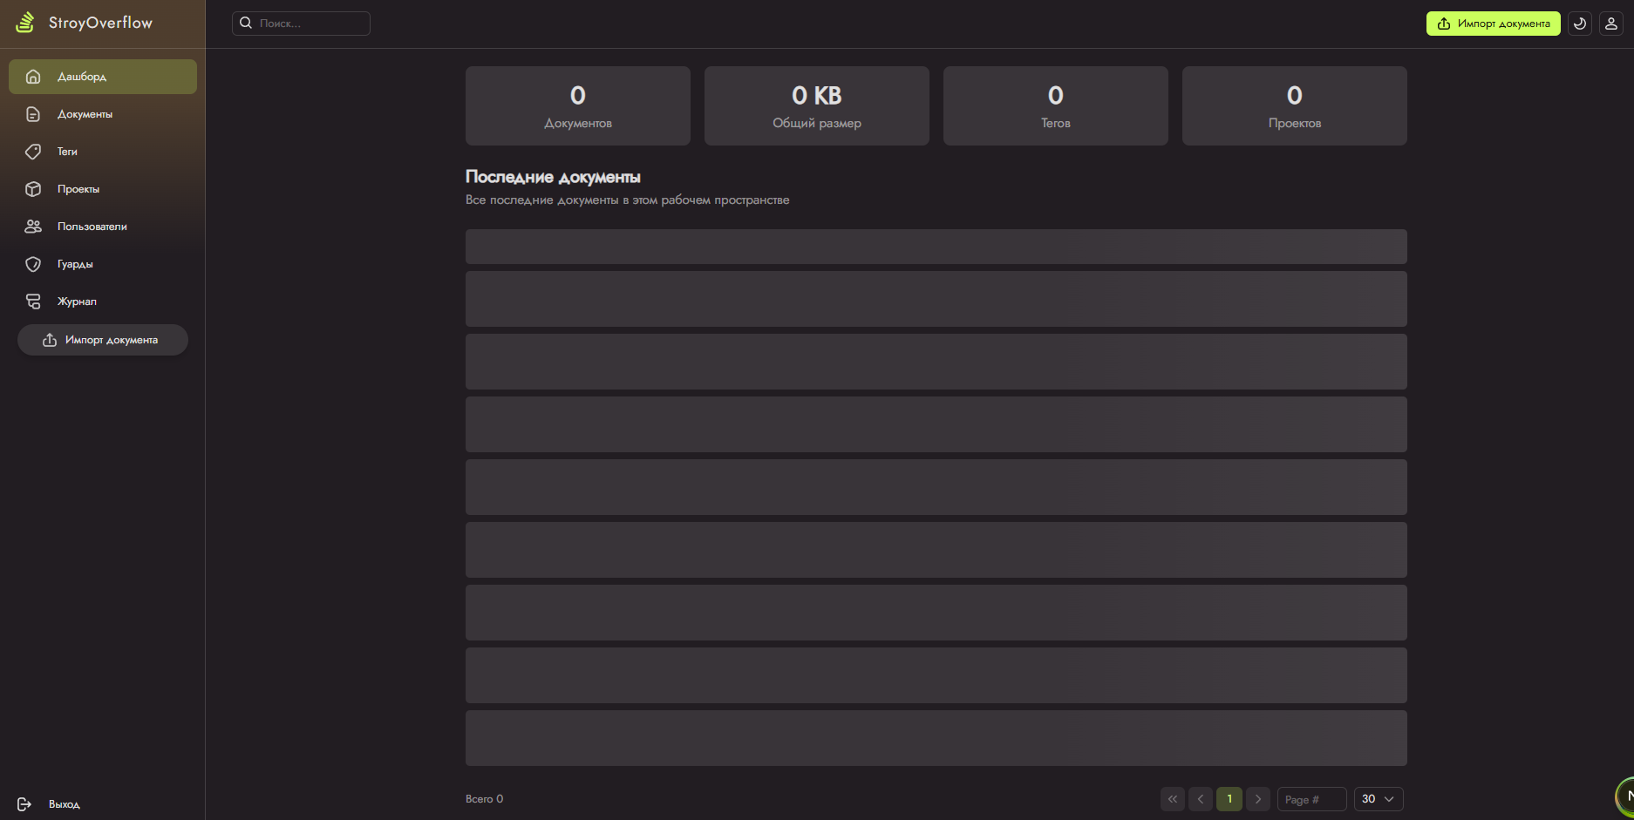This screenshot has width=1634, height=820.
Task: Click the cube icon beside Проекты
Action: [33, 189]
